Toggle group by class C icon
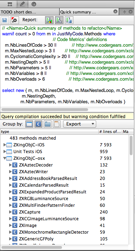 [x=38, y=124]
